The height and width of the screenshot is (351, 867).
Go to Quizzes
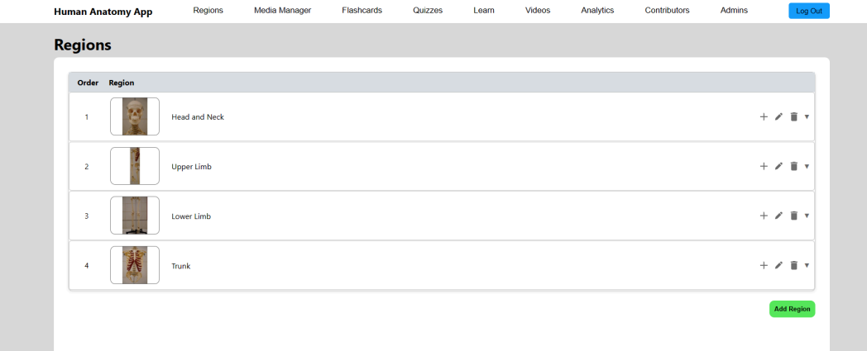click(428, 11)
